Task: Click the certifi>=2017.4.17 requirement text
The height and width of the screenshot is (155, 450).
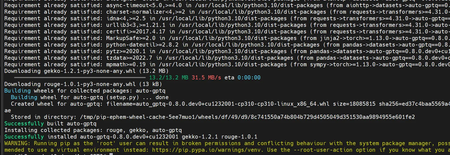Action: 136,31
